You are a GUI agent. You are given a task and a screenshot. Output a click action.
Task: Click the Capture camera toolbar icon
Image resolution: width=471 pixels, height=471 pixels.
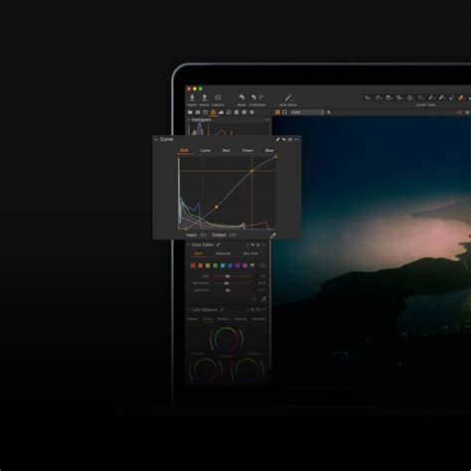218,97
